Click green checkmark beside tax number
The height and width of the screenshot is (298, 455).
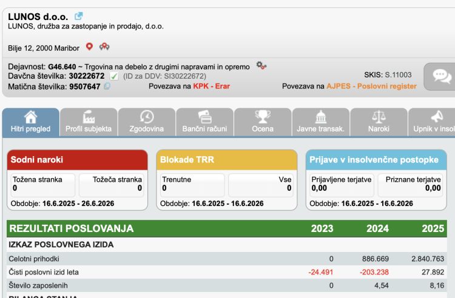click(114, 76)
